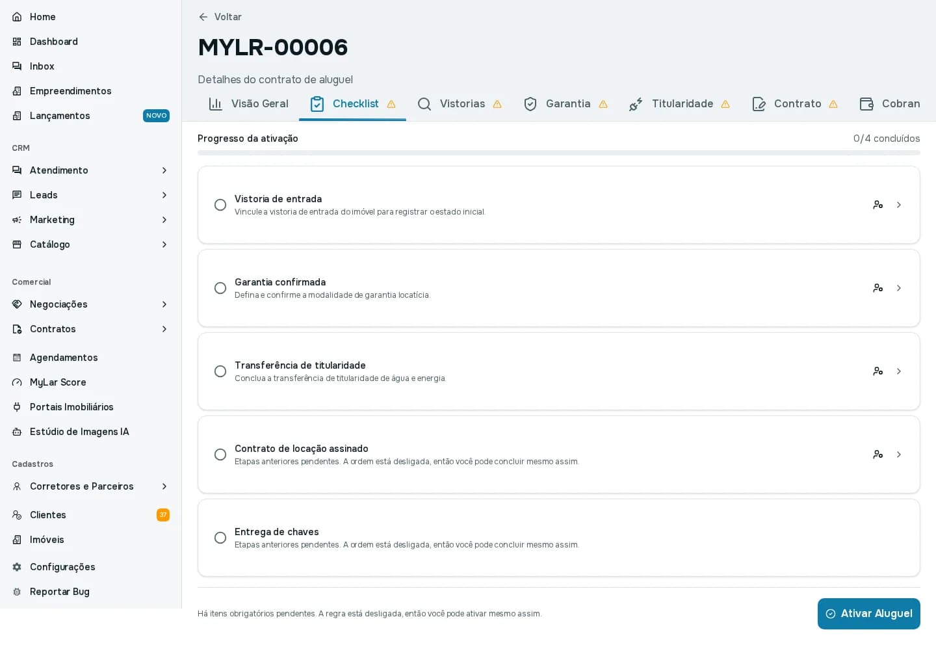
Task: Open Lançamentos in the sidebar
Action: pyautogui.click(x=91, y=116)
